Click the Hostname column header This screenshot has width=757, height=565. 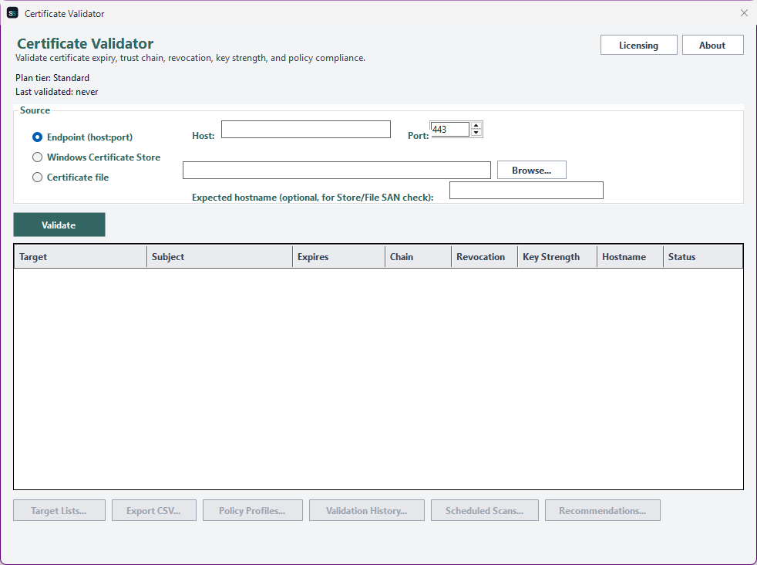pos(631,256)
